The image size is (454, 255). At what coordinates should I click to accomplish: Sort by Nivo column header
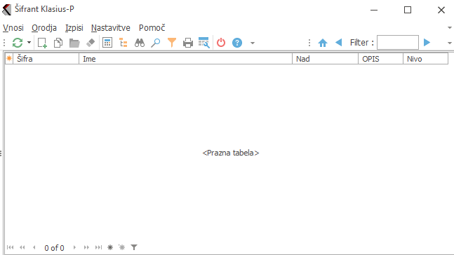click(426, 59)
